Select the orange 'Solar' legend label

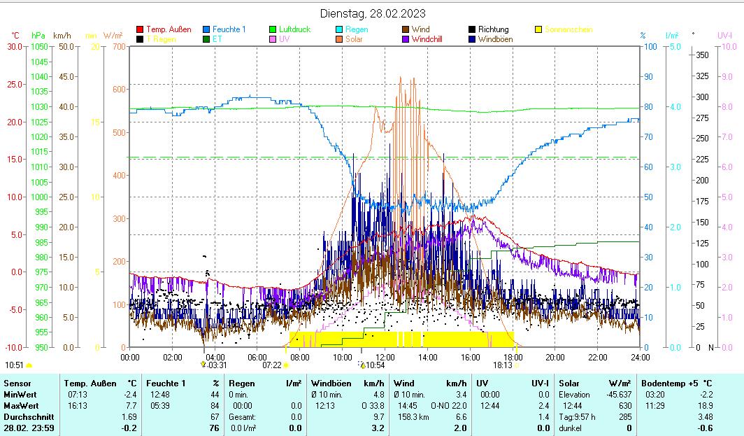tap(354, 39)
